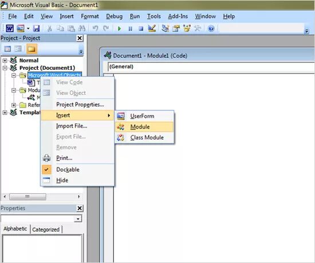Expand the Normal project node

[5, 61]
